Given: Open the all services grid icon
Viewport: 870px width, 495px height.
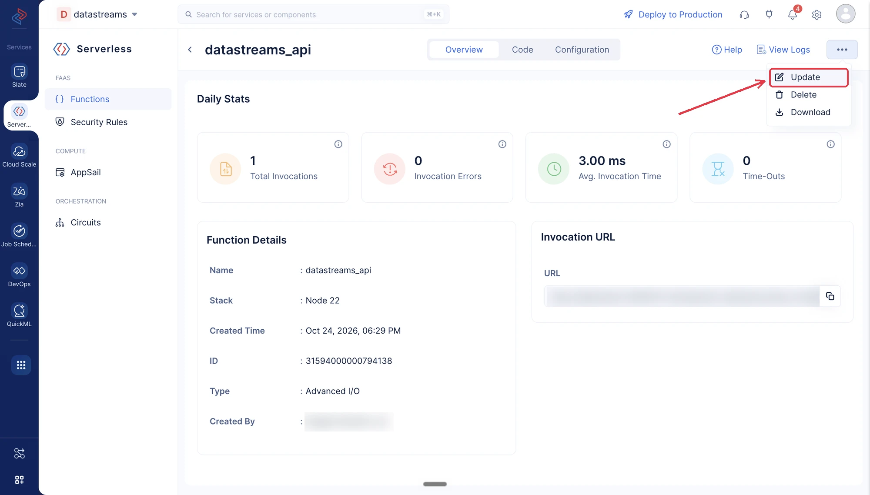Looking at the screenshot, I should point(21,365).
